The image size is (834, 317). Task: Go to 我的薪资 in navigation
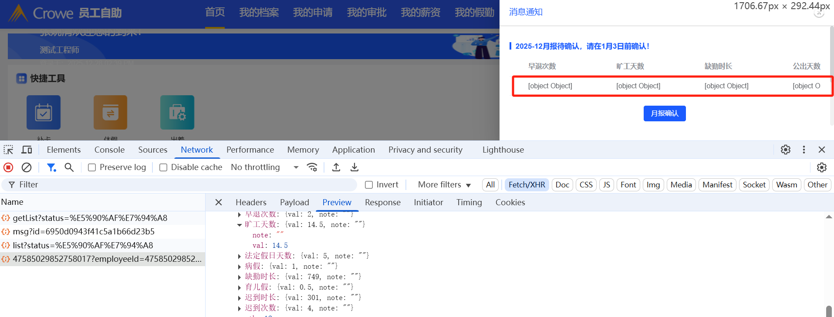(x=420, y=13)
